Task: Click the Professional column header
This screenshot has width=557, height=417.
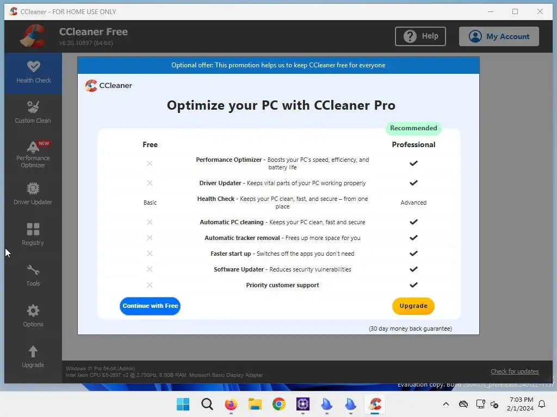Action: coord(413,144)
